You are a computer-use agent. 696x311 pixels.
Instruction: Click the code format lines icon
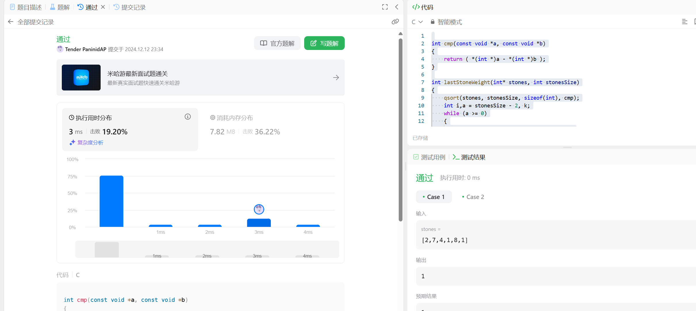click(685, 22)
